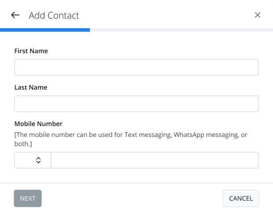Focus the First Name text field
The width and height of the screenshot is (273, 212).
click(x=136, y=67)
